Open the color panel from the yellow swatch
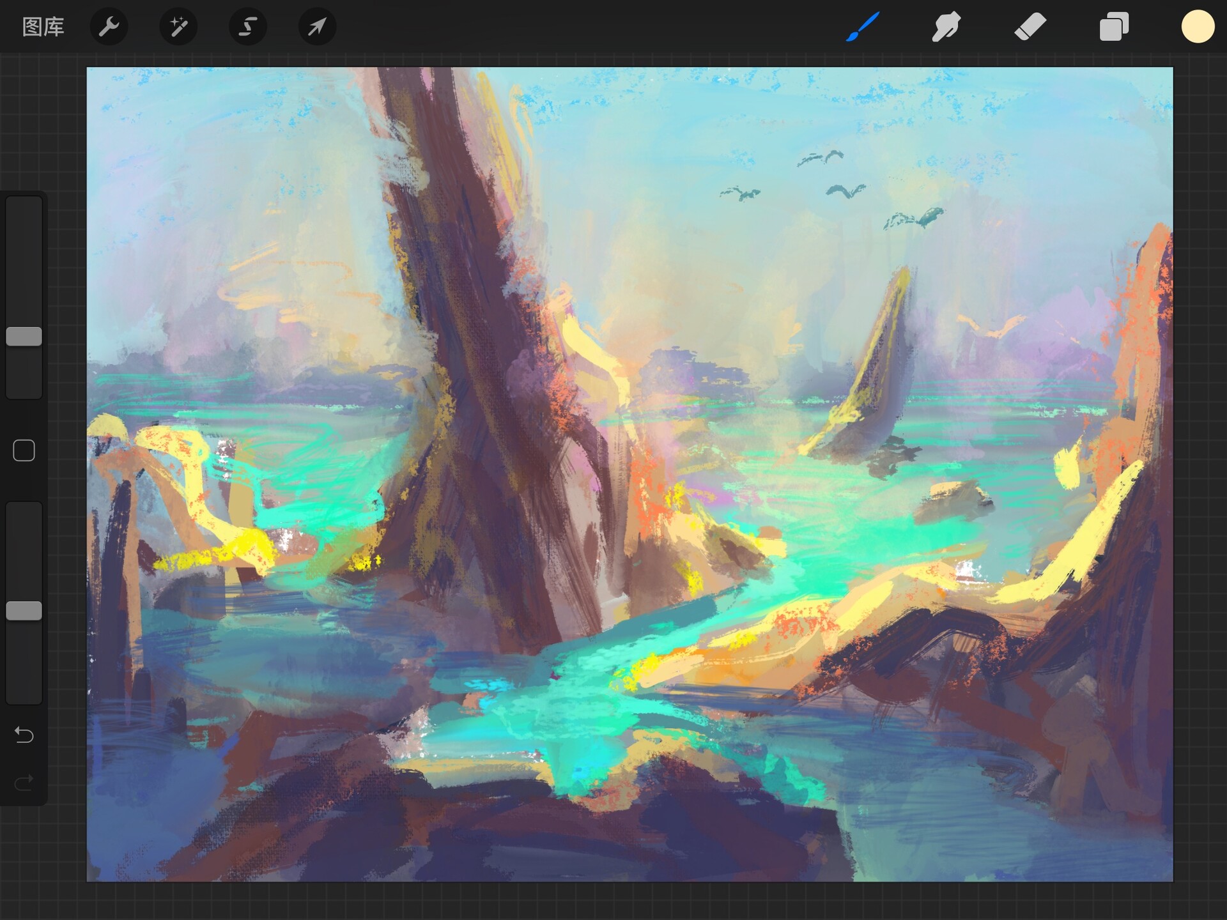Viewport: 1227px width, 920px height. [1198, 26]
